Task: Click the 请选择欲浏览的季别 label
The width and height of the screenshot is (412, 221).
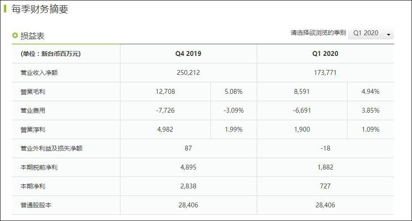Action: (318, 33)
